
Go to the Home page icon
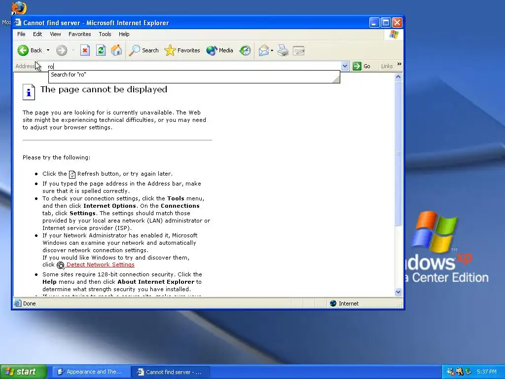116,50
